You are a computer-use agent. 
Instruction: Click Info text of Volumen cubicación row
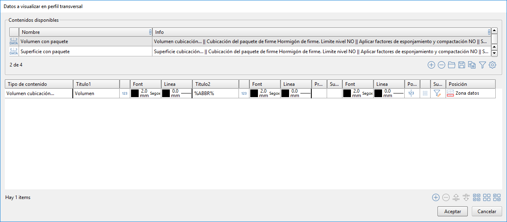tap(321, 41)
